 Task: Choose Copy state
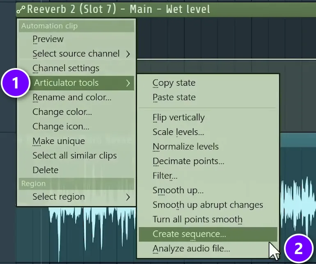tap(208, 83)
